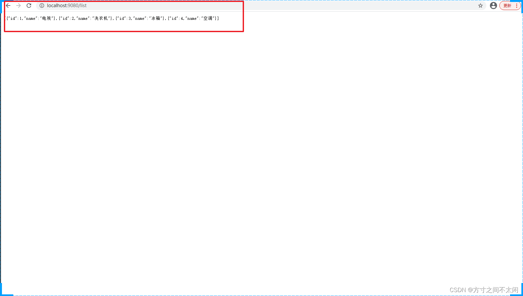Viewport: 523px width, 296px height.
Task: Click the red 更新 update button
Action: (x=507, y=6)
